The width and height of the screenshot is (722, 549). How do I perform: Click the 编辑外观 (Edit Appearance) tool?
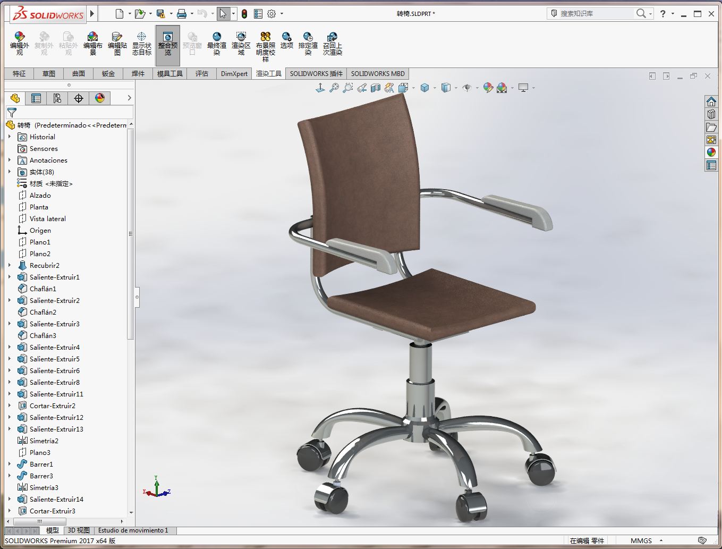[19, 44]
